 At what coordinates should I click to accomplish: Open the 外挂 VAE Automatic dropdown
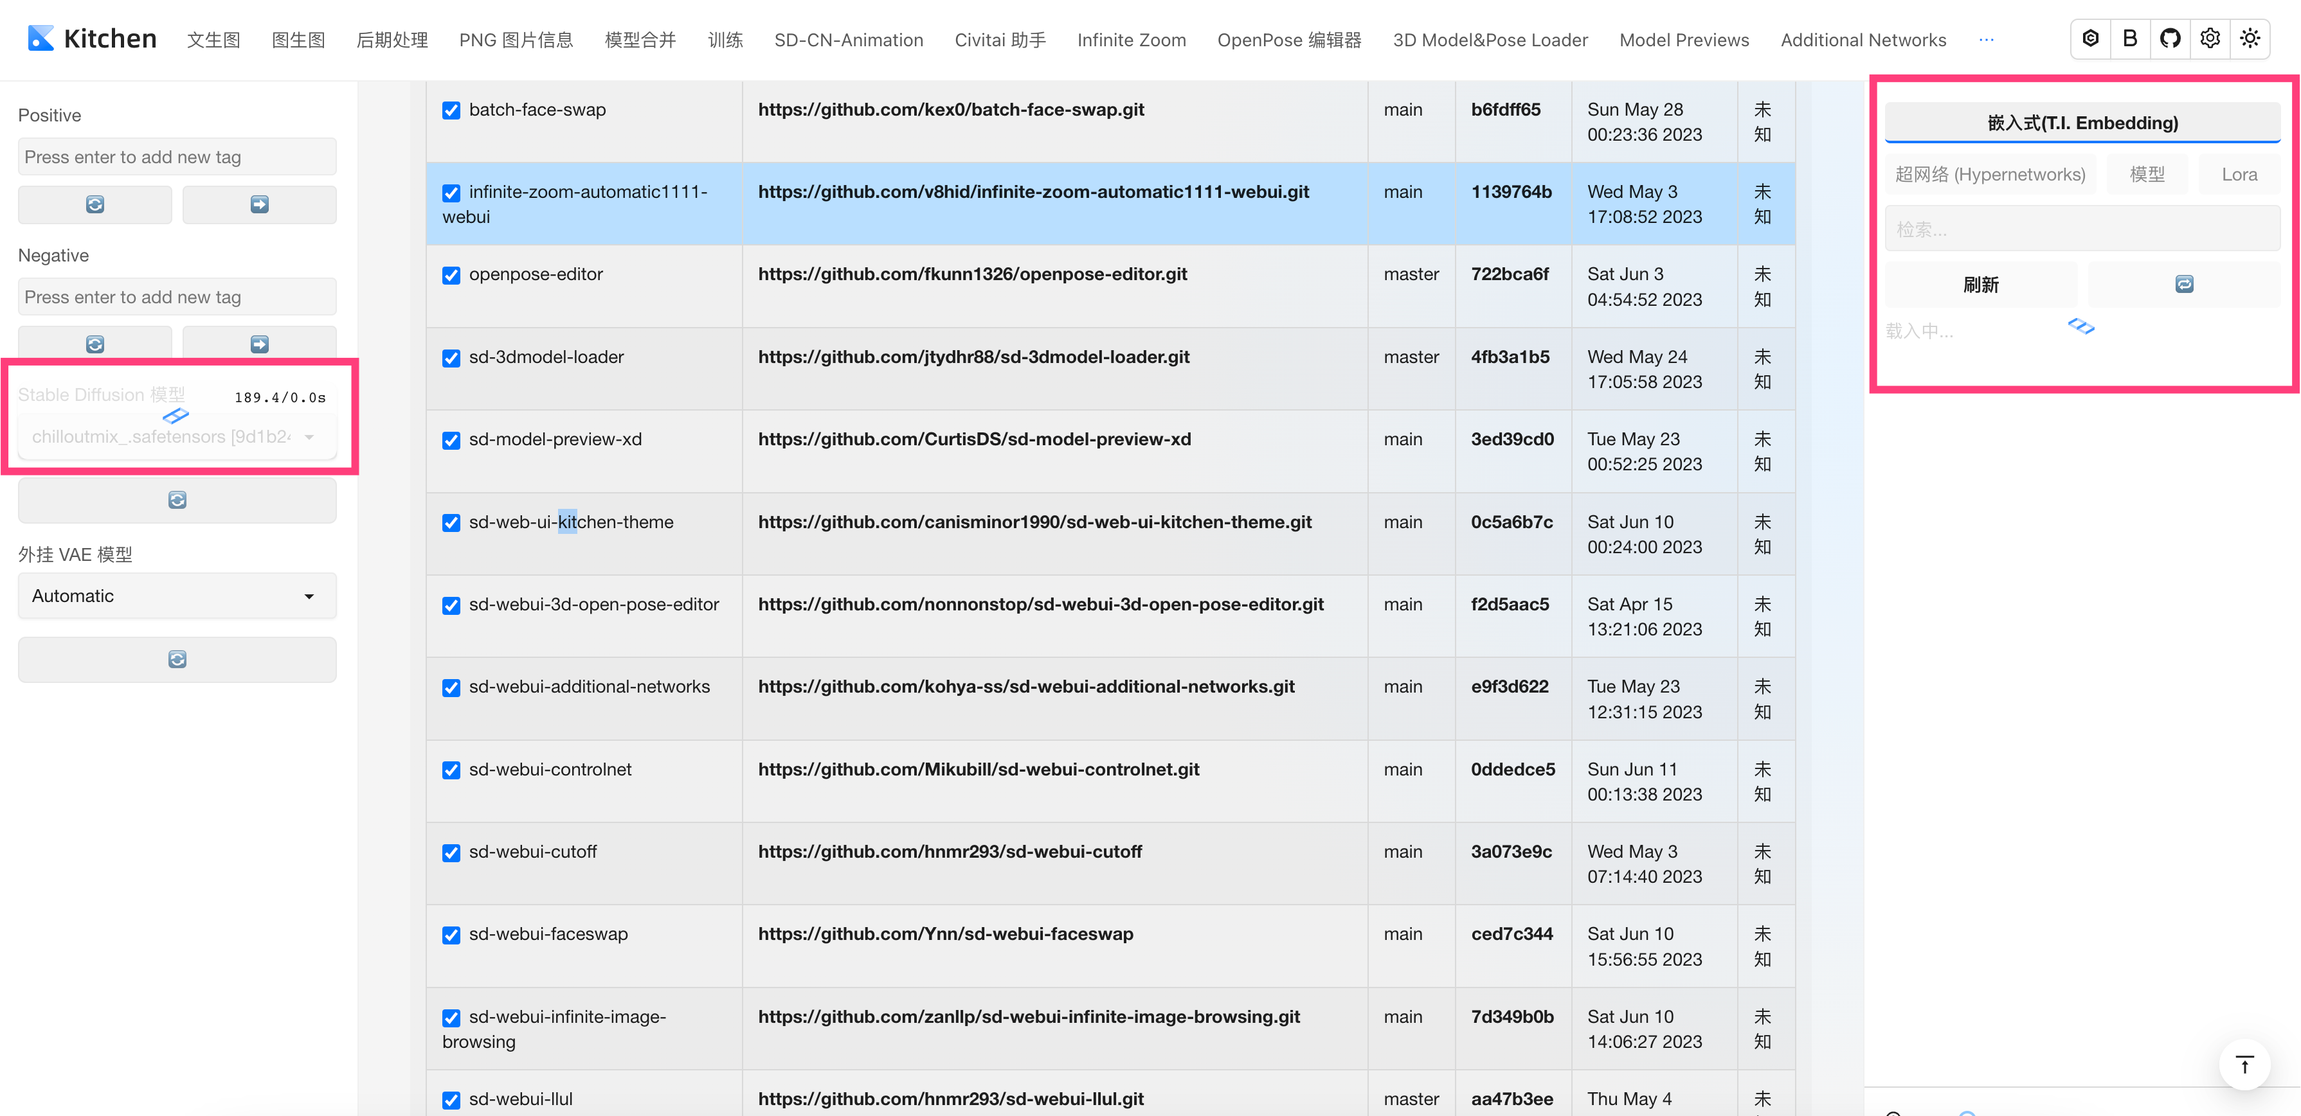(176, 596)
